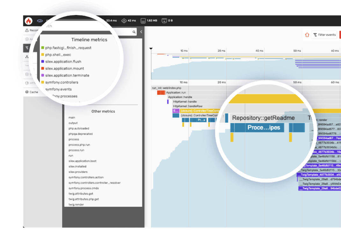Select the symfony.controllers.controller_resolver metric
Screen dimensions: 341x243
[x=94, y=183]
